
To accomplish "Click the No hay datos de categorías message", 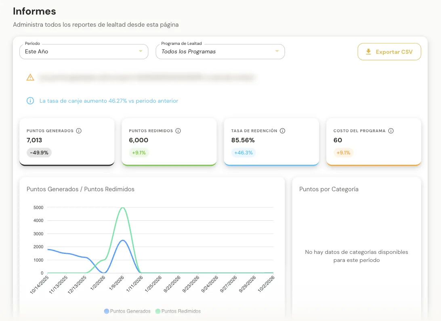I will 356,256.
